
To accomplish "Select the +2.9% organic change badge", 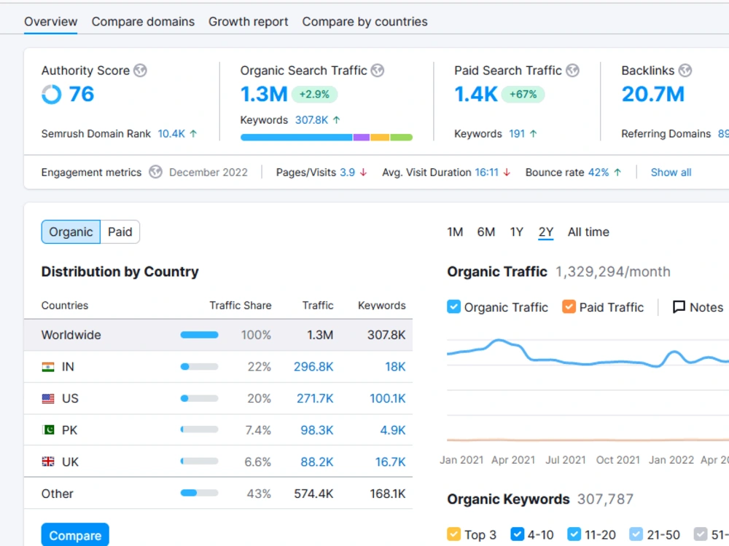I will (x=314, y=94).
